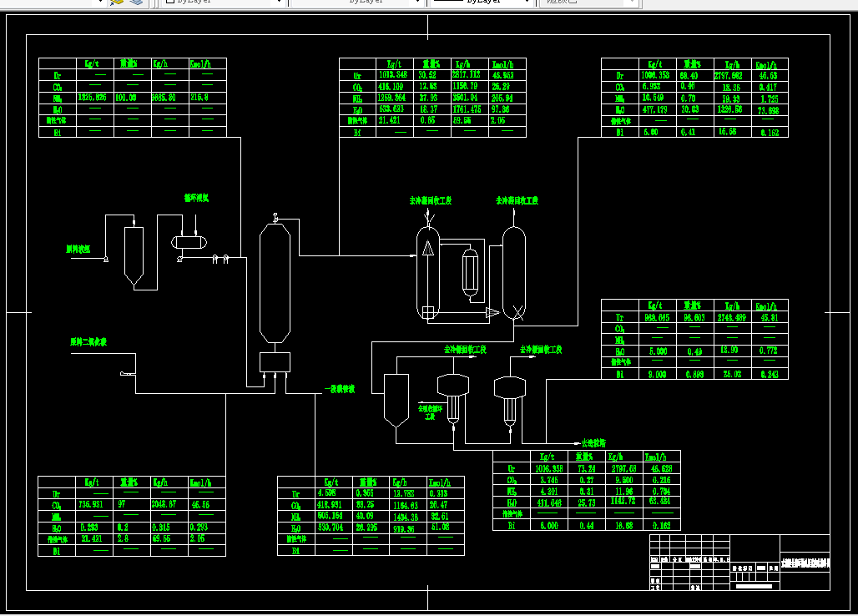Select cell value 477.179 in the top-right table
858x616 pixels.
click(654, 110)
